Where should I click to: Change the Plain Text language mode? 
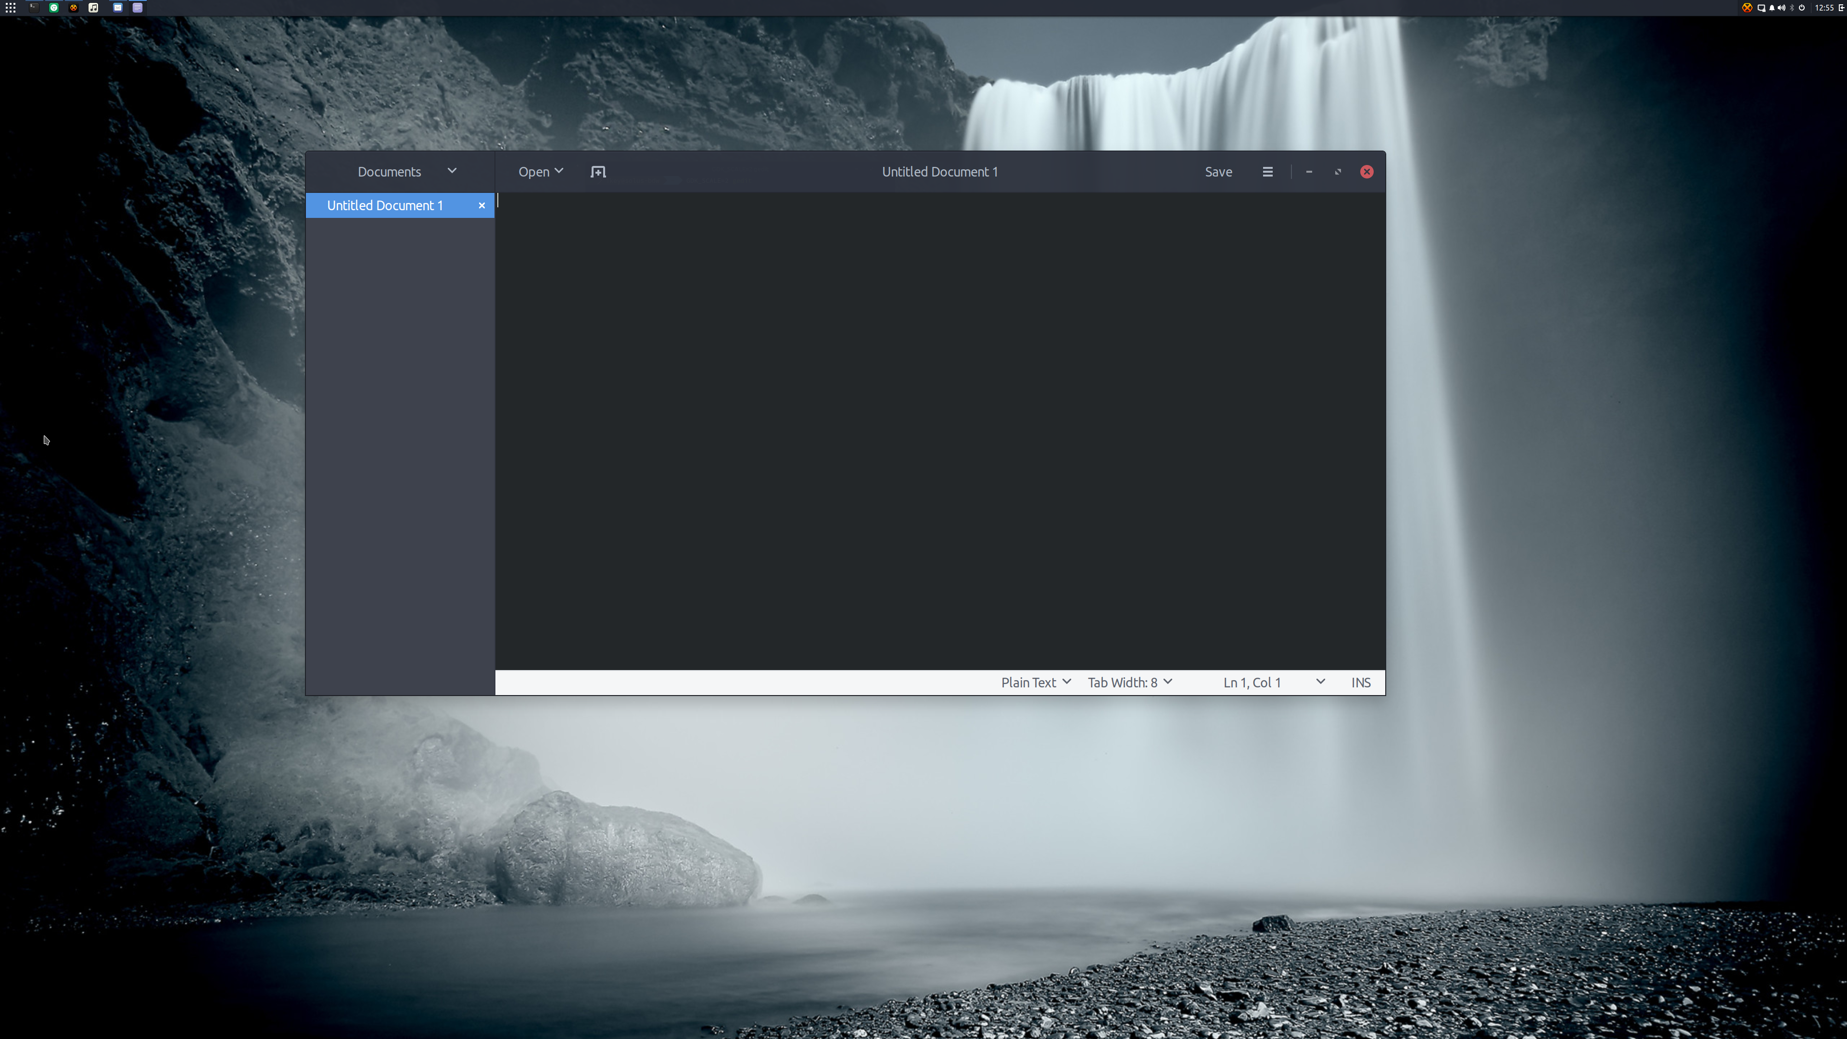[x=1036, y=683]
